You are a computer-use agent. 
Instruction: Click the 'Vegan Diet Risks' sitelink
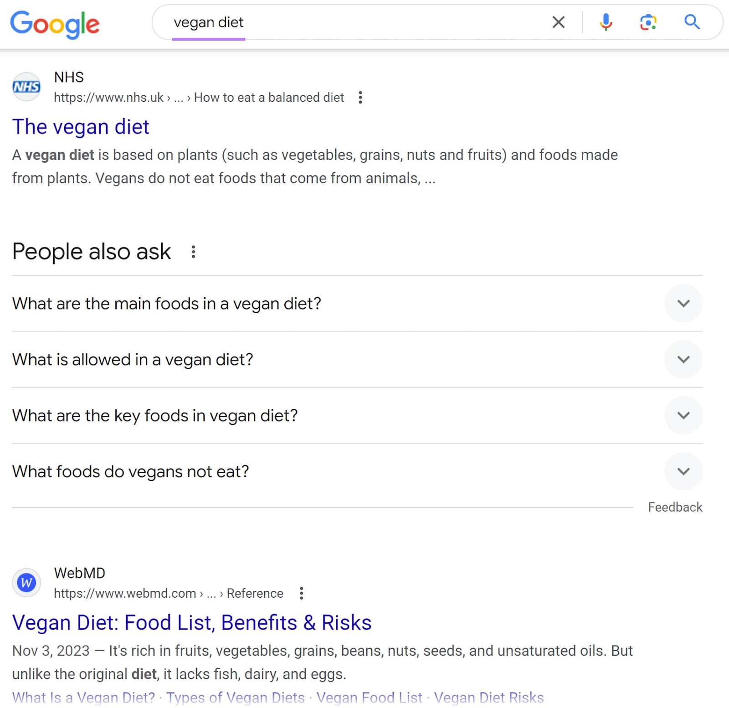[489, 698]
